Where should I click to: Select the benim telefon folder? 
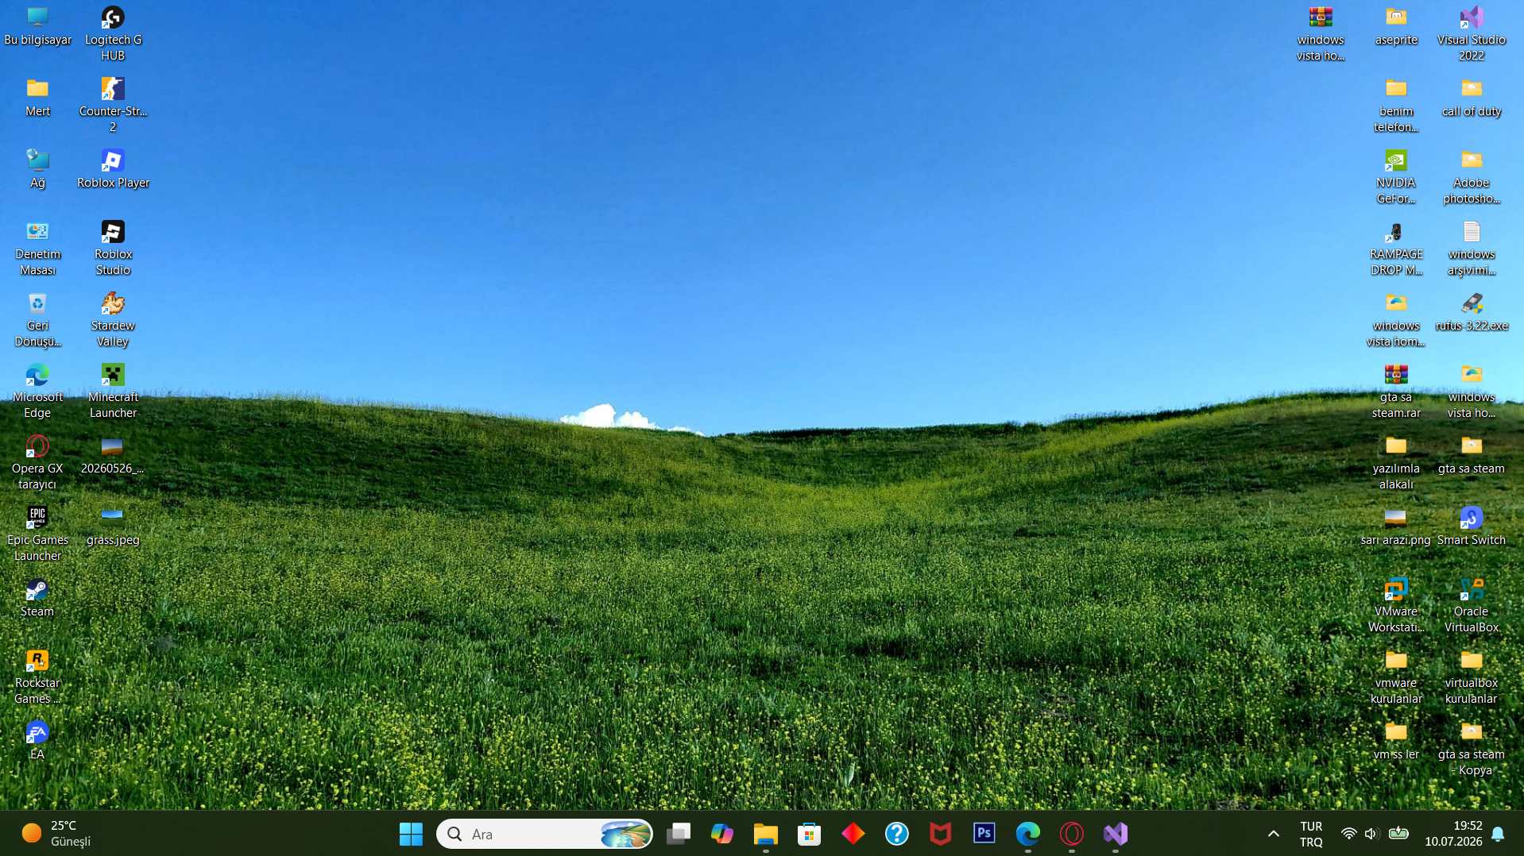click(x=1396, y=106)
